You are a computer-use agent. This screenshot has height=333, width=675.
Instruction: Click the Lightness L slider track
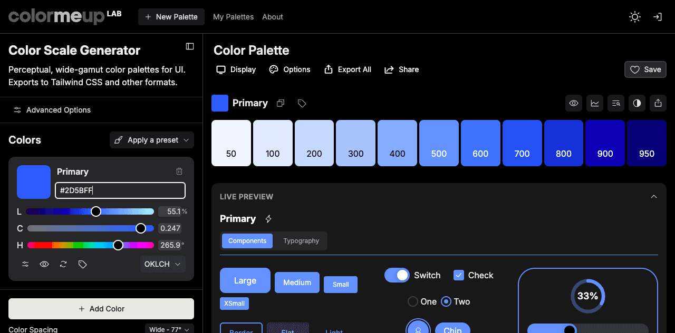(91, 211)
